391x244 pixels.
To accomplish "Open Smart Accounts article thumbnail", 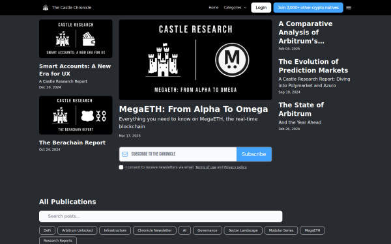I will click(x=76, y=39).
